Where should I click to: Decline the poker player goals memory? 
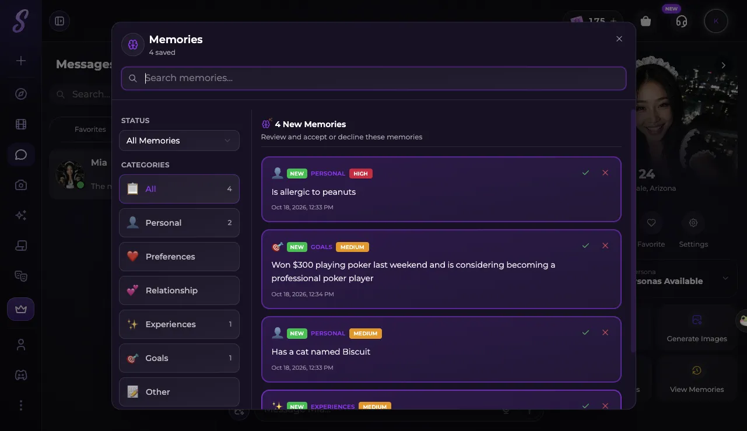(605, 246)
